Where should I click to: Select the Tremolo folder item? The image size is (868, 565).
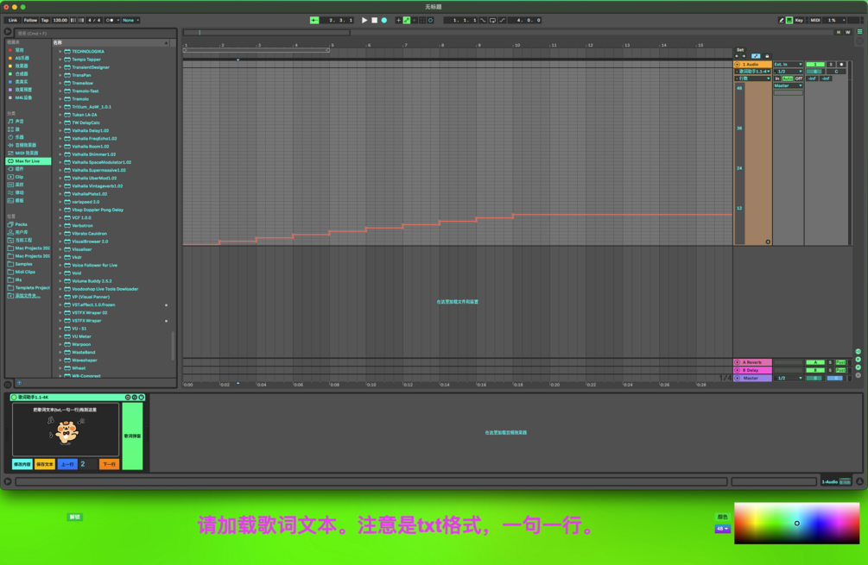pos(80,99)
